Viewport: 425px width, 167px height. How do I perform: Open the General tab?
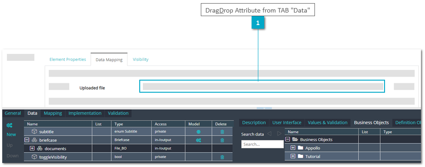coord(13,113)
